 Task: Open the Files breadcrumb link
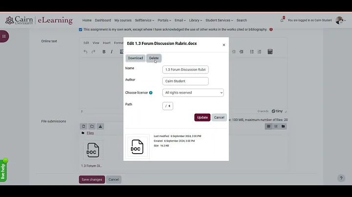click(x=90, y=133)
